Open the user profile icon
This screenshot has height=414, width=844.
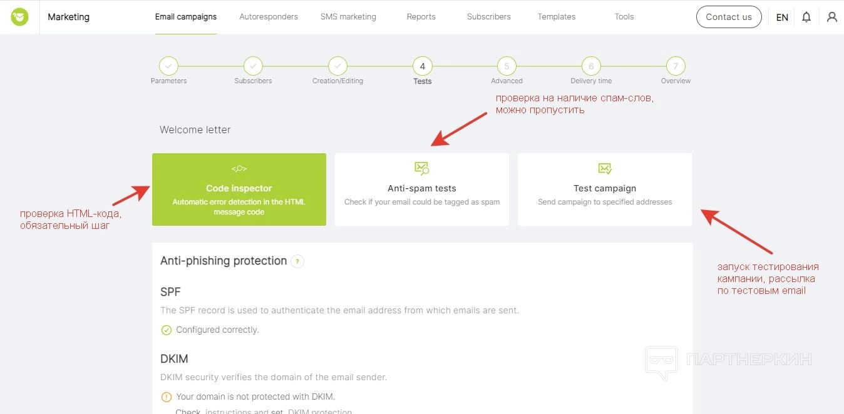pos(831,17)
